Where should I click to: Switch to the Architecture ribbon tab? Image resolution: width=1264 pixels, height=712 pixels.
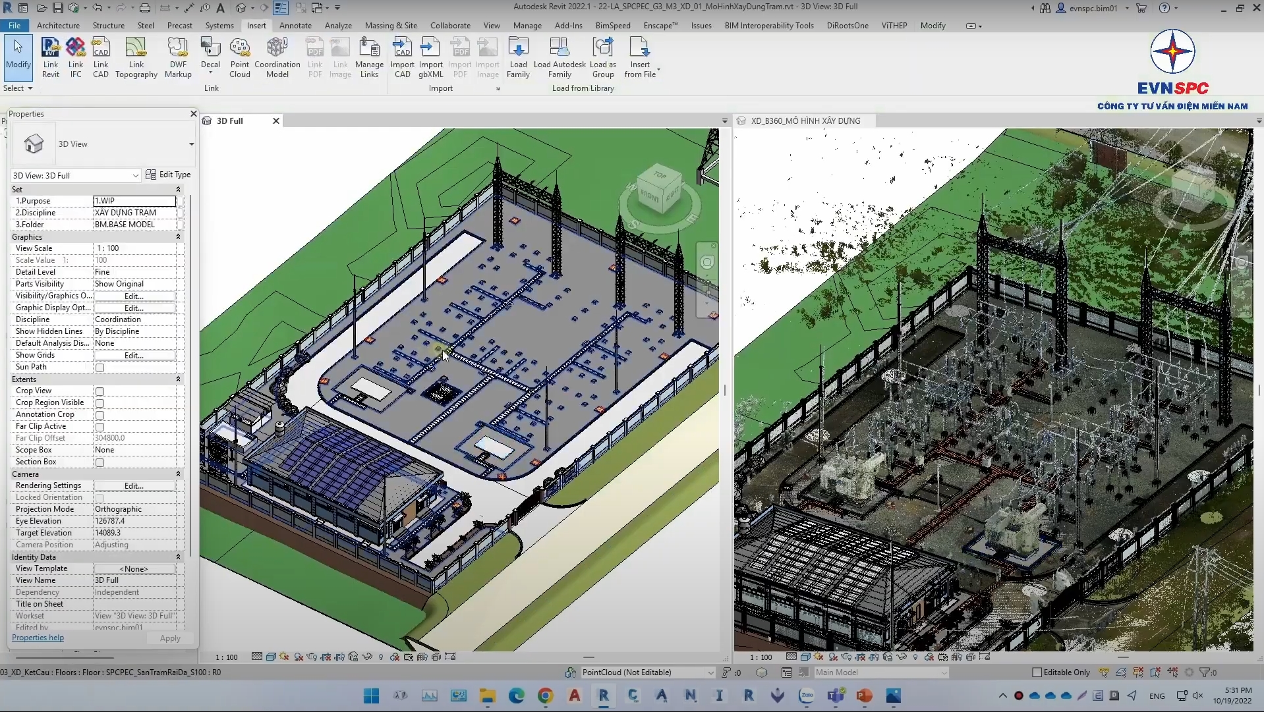(x=58, y=26)
